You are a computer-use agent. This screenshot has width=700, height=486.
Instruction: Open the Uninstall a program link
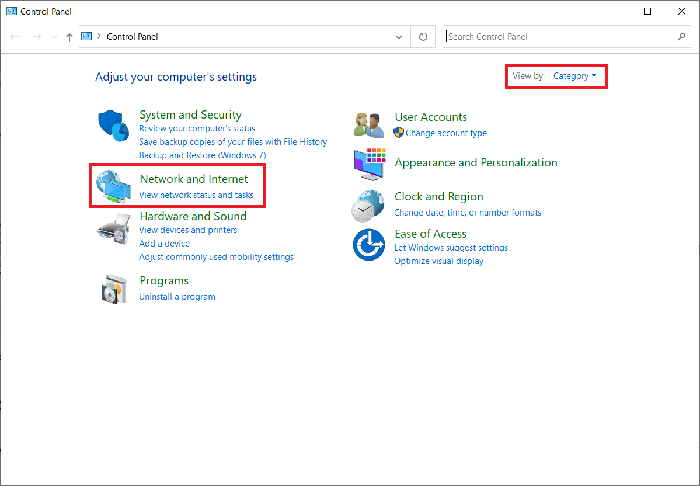coord(177,297)
